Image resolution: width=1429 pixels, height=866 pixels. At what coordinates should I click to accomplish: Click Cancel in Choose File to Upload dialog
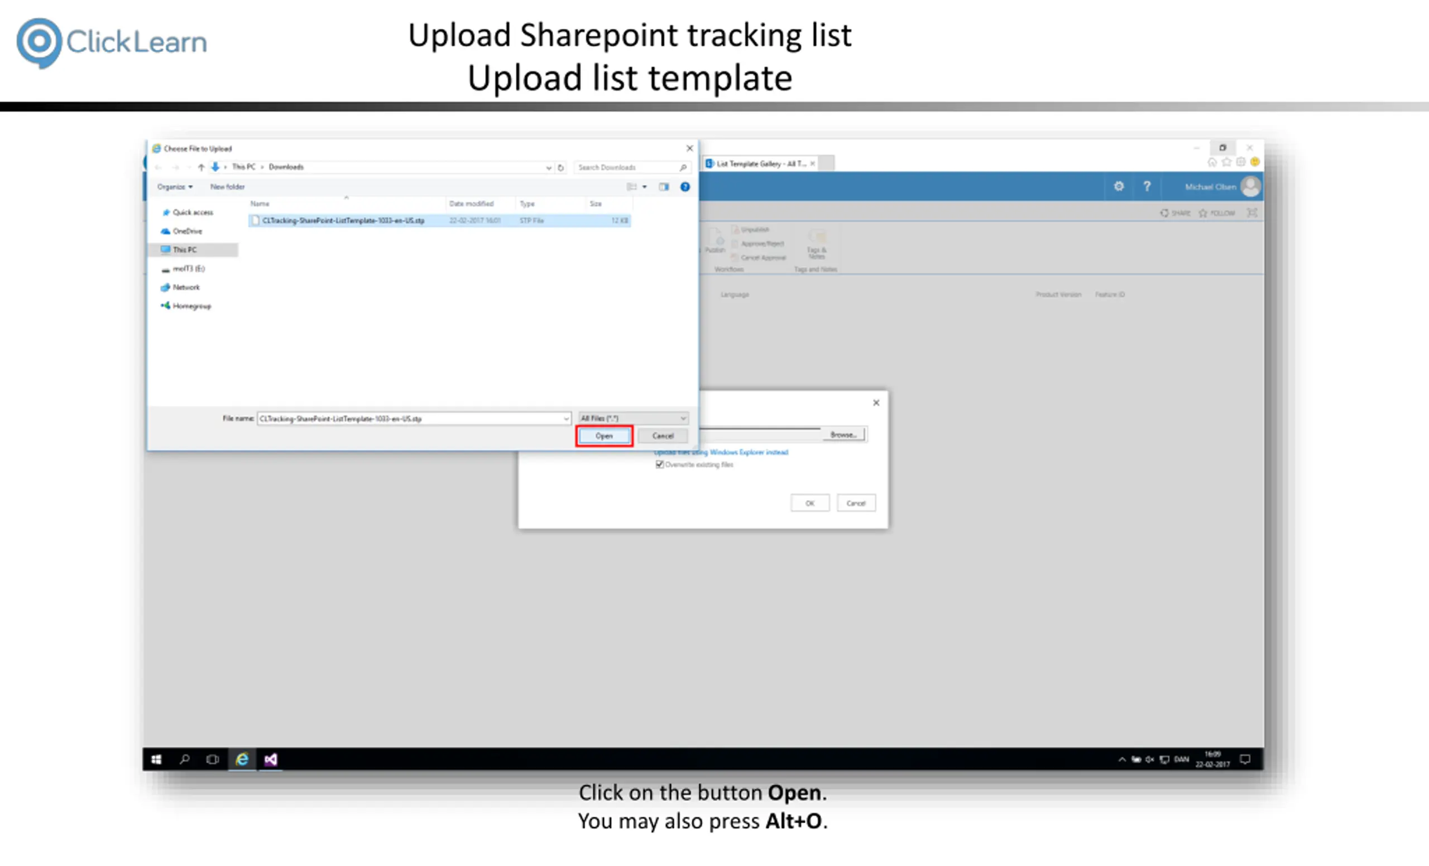[x=662, y=436]
